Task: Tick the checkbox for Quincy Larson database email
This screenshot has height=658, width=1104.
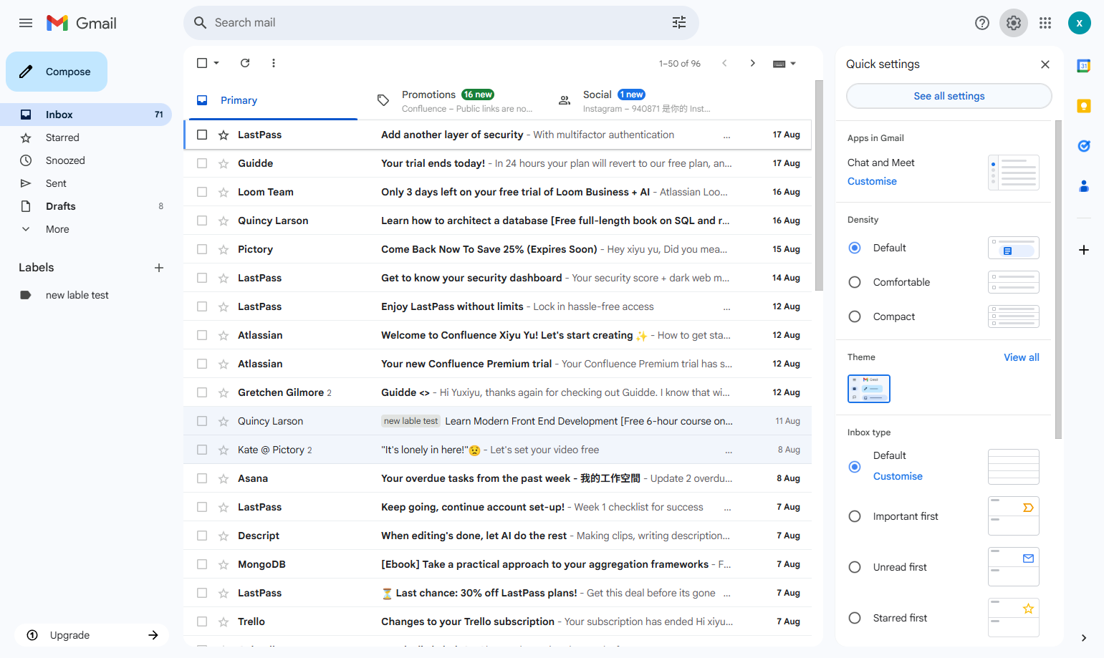Action: pyautogui.click(x=202, y=221)
